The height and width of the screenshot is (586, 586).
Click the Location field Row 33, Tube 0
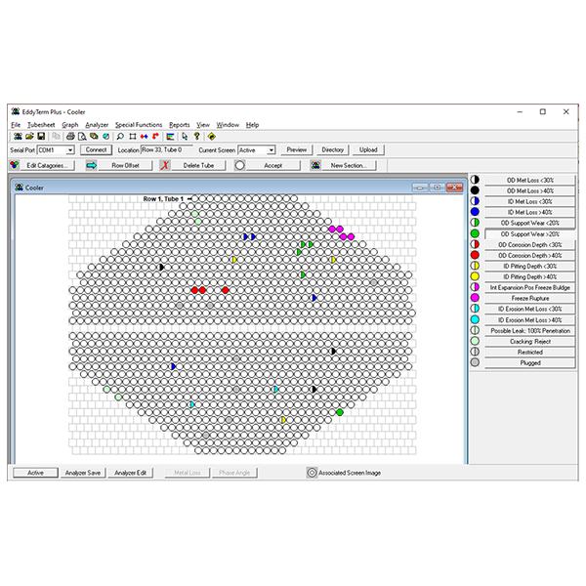pyautogui.click(x=166, y=149)
